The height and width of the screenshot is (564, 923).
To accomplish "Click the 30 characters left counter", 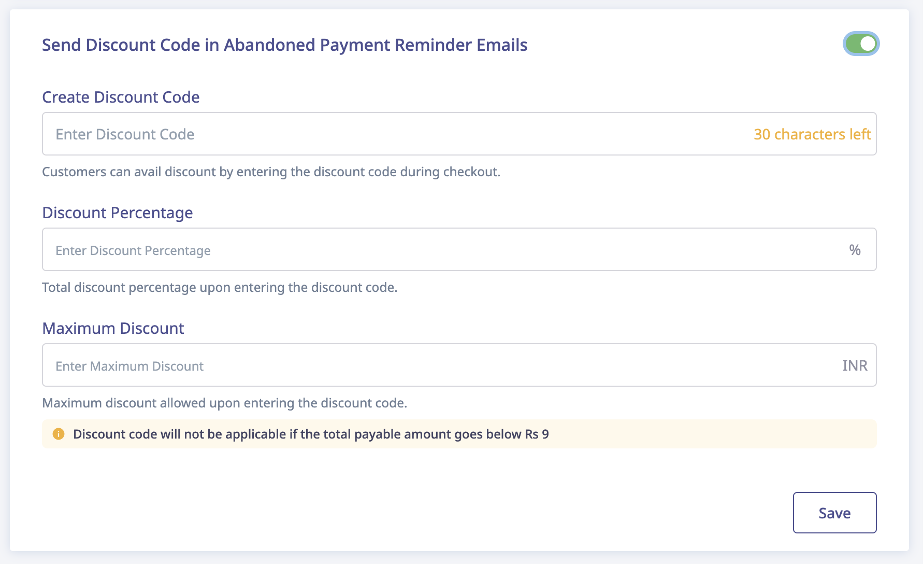I will 812,134.
